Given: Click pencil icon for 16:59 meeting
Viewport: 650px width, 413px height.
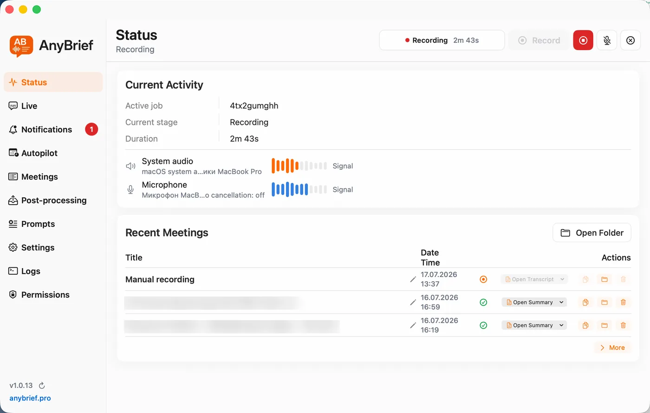Looking at the screenshot, I should (413, 302).
